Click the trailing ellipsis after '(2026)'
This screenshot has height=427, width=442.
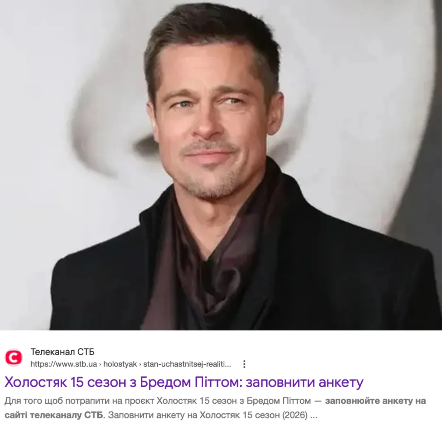(x=313, y=416)
